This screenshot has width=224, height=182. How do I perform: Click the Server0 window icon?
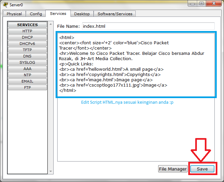pyautogui.click(x=5, y=5)
